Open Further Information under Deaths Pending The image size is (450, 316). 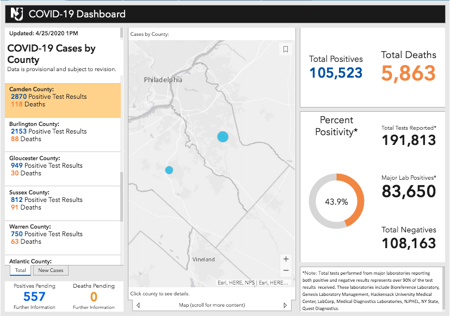[x=94, y=307]
